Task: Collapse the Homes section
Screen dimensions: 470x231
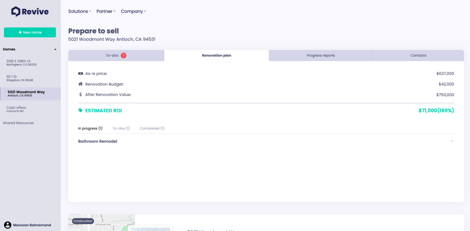Action: 55,49
